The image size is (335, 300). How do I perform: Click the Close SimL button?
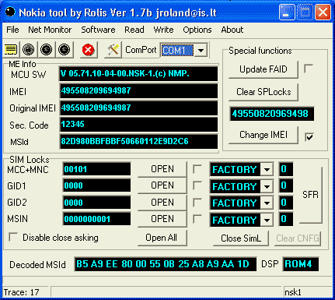pos(241,238)
